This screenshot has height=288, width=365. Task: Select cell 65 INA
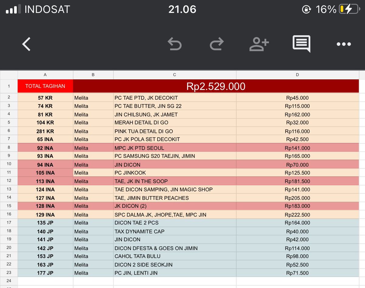(45, 139)
